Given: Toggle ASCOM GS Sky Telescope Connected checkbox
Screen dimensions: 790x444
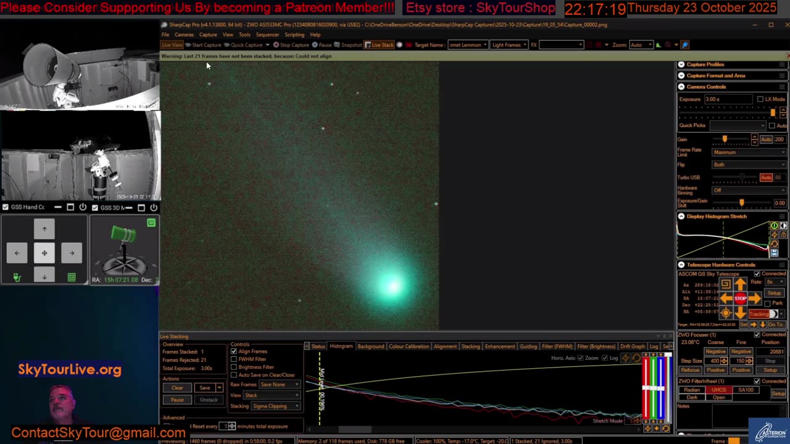Looking at the screenshot, I should coord(757,274).
